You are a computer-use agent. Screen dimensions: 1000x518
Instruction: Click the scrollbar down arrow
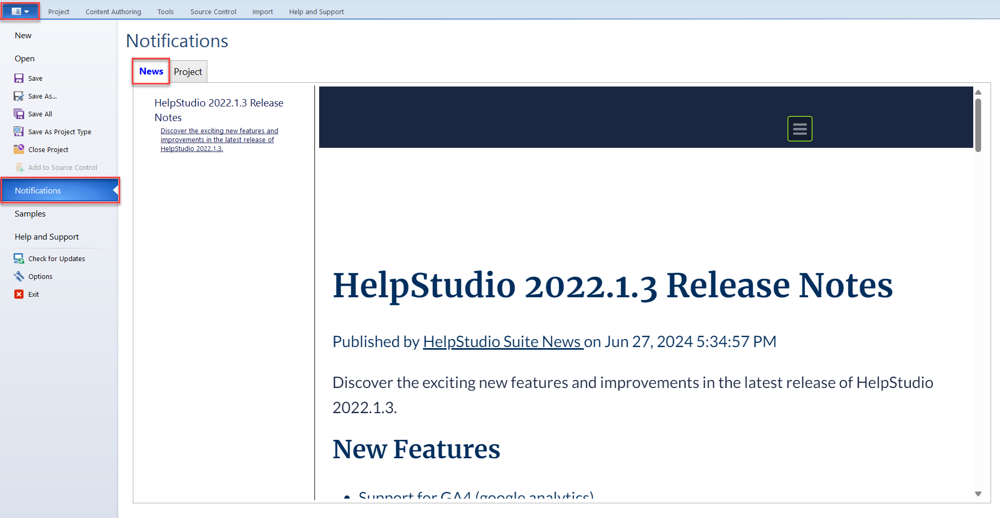[x=978, y=494]
